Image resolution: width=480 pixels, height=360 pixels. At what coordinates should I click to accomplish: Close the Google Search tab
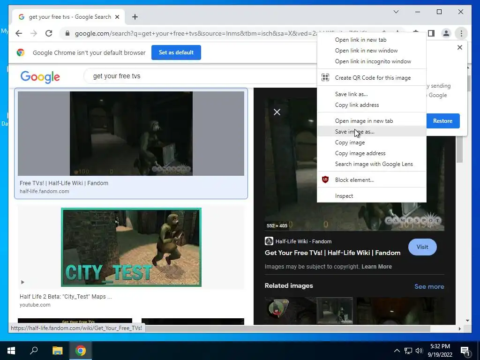pos(117,17)
